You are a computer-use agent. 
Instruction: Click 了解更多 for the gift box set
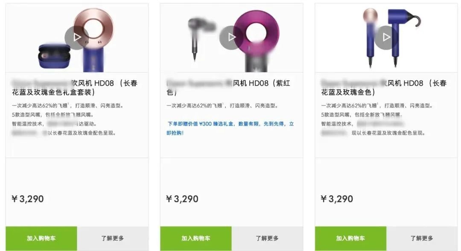click(113, 238)
